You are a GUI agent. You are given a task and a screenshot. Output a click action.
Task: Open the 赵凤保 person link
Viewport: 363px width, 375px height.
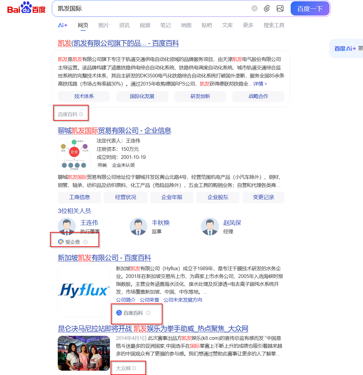point(232,223)
